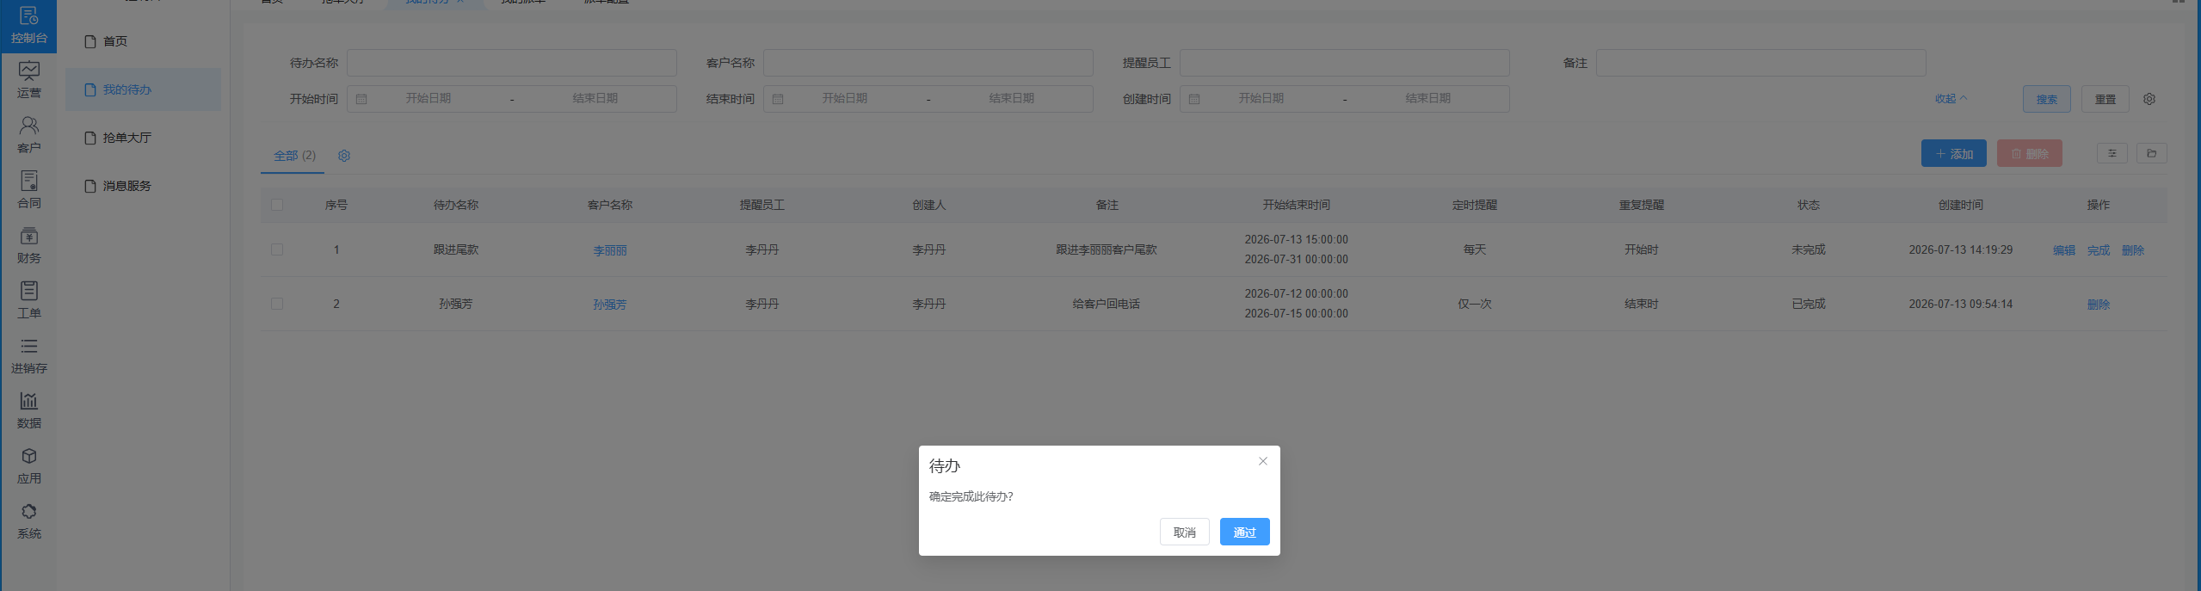2201x591 pixels.
Task: Open the 数据 data module
Action: [28, 411]
